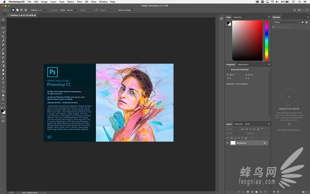Image resolution: width=310 pixels, height=194 pixels.
Task: Open the Color panel options menu
Action: (269, 17)
